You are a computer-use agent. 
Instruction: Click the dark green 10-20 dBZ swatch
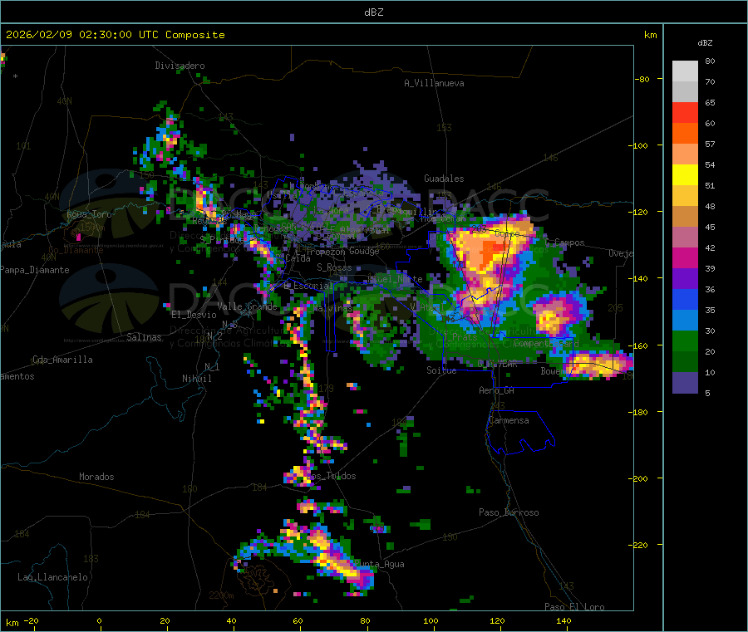(685, 362)
